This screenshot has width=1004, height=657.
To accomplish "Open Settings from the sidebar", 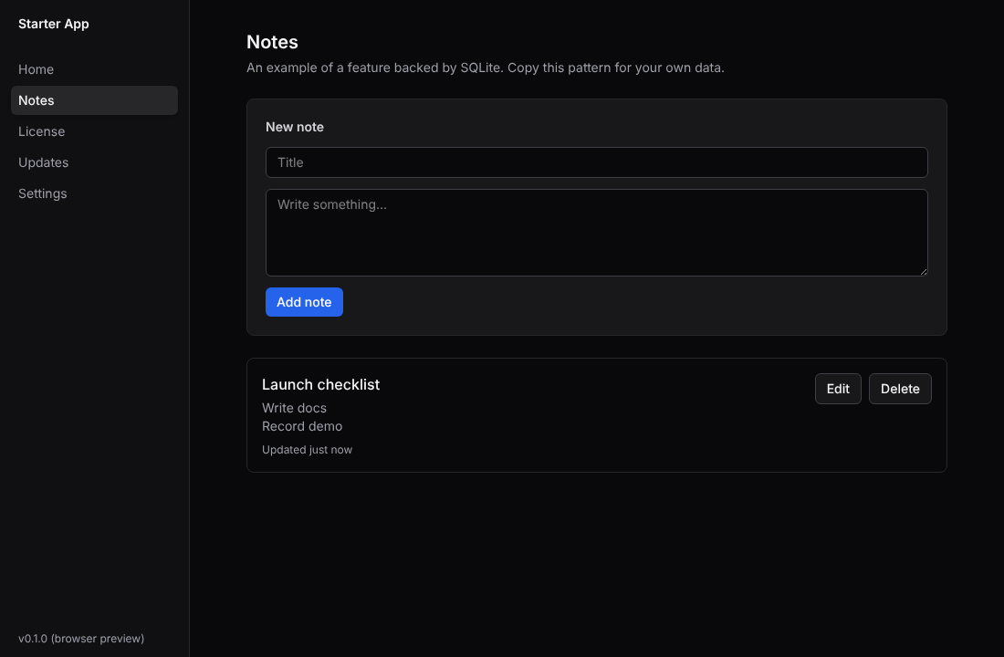I will pos(94,193).
